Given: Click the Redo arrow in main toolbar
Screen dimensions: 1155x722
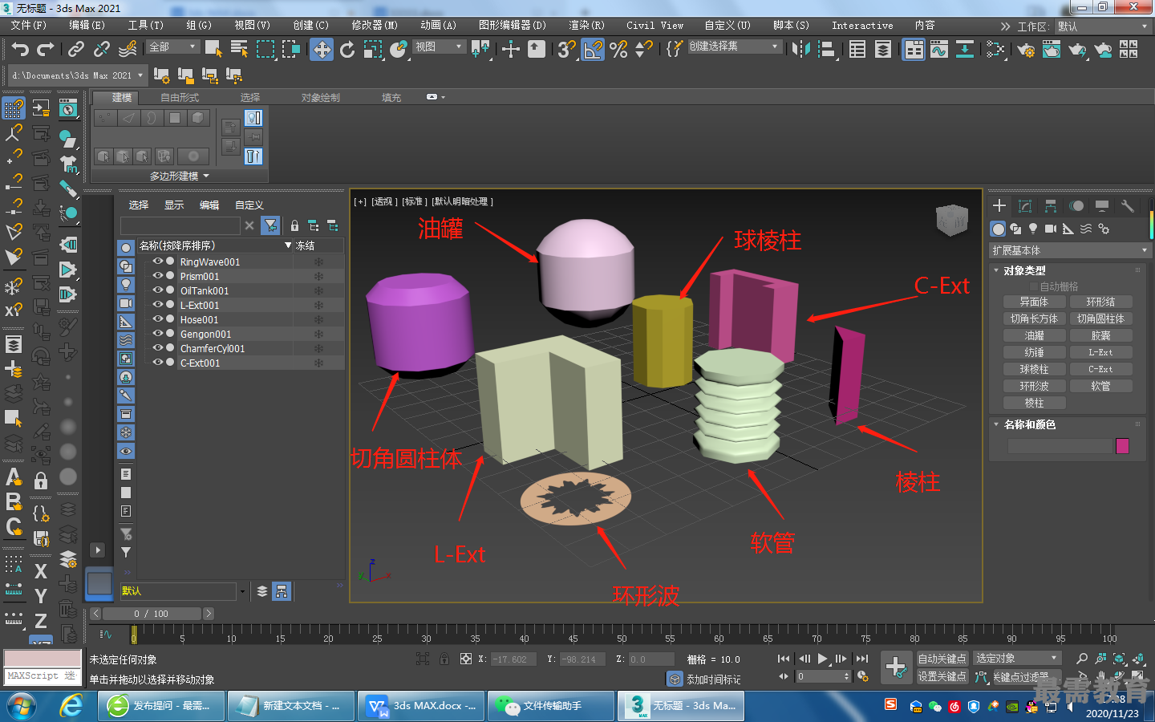Looking at the screenshot, I should 46,50.
